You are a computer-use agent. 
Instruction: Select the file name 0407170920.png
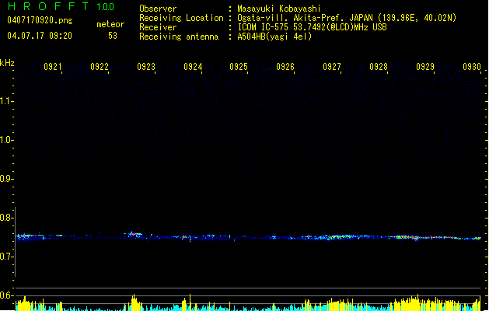[x=40, y=20]
